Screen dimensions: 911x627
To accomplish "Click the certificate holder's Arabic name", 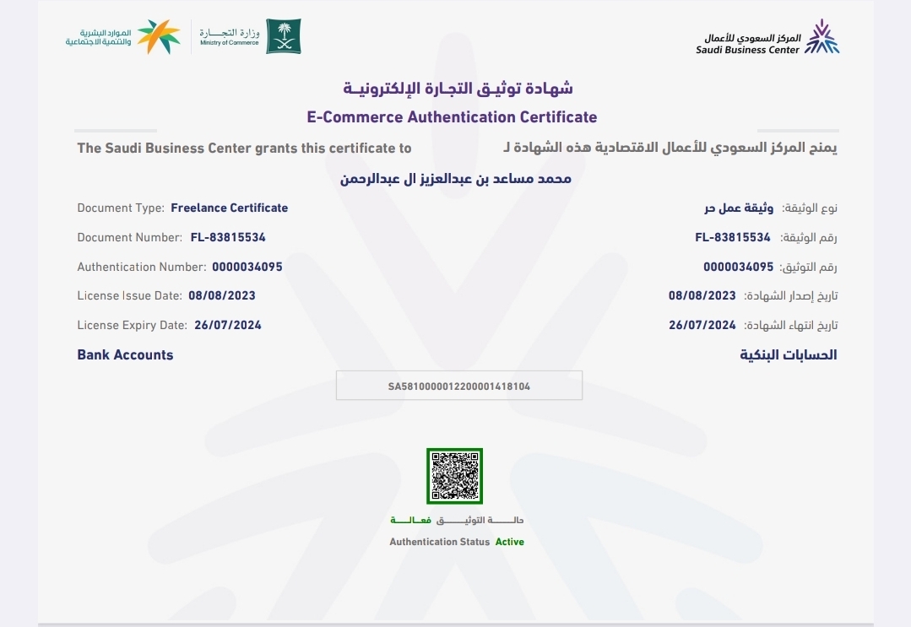I will (x=456, y=178).
